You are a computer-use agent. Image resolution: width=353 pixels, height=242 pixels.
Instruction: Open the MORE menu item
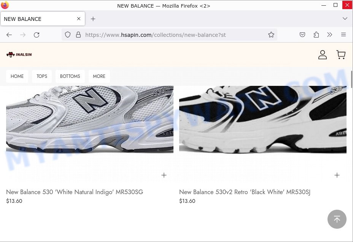pos(99,76)
